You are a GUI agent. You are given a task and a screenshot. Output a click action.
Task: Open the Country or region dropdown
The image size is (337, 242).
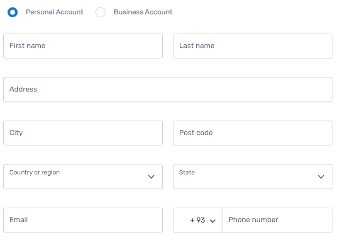click(x=83, y=177)
